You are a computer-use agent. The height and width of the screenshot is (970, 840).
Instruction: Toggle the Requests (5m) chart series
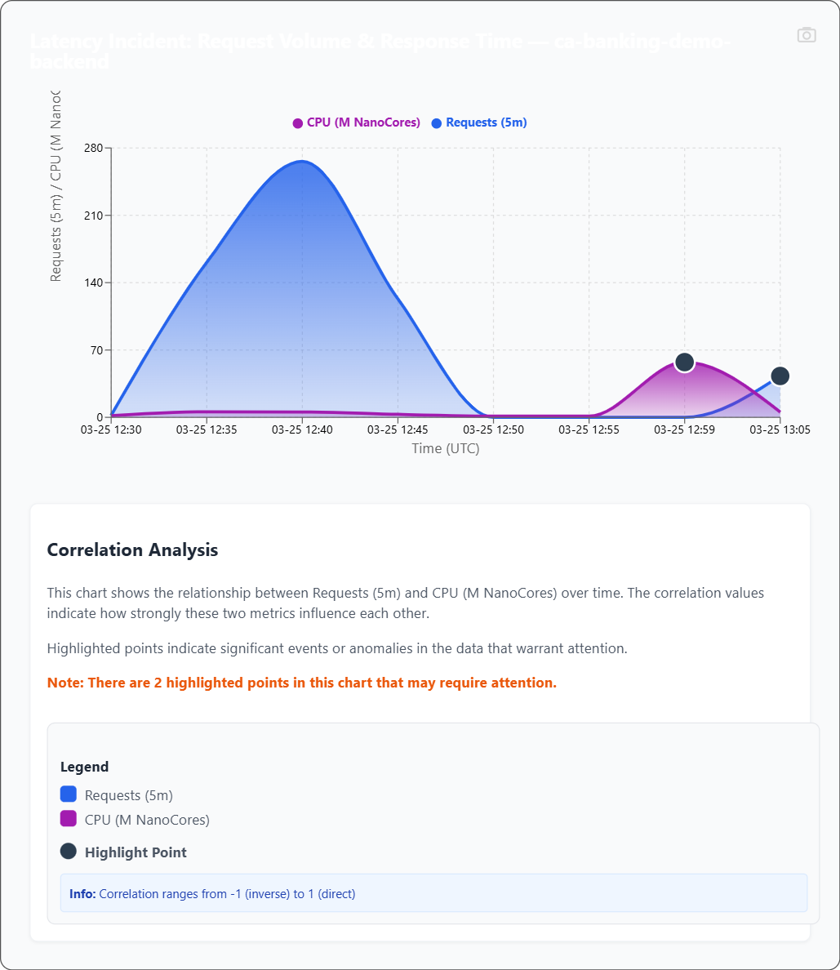click(x=479, y=123)
